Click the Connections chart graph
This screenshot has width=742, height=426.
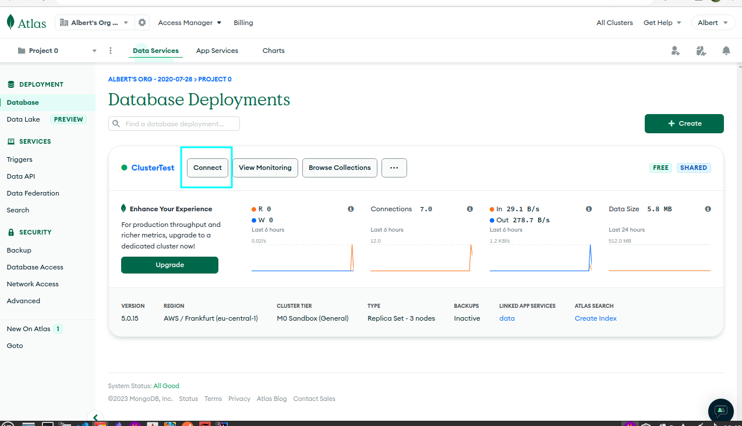(421, 257)
